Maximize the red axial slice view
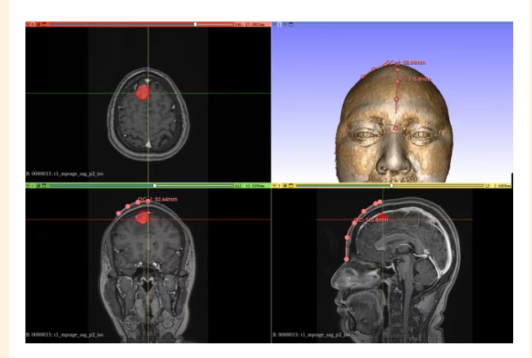Screen dimensions: 532x358 click(x=43, y=25)
